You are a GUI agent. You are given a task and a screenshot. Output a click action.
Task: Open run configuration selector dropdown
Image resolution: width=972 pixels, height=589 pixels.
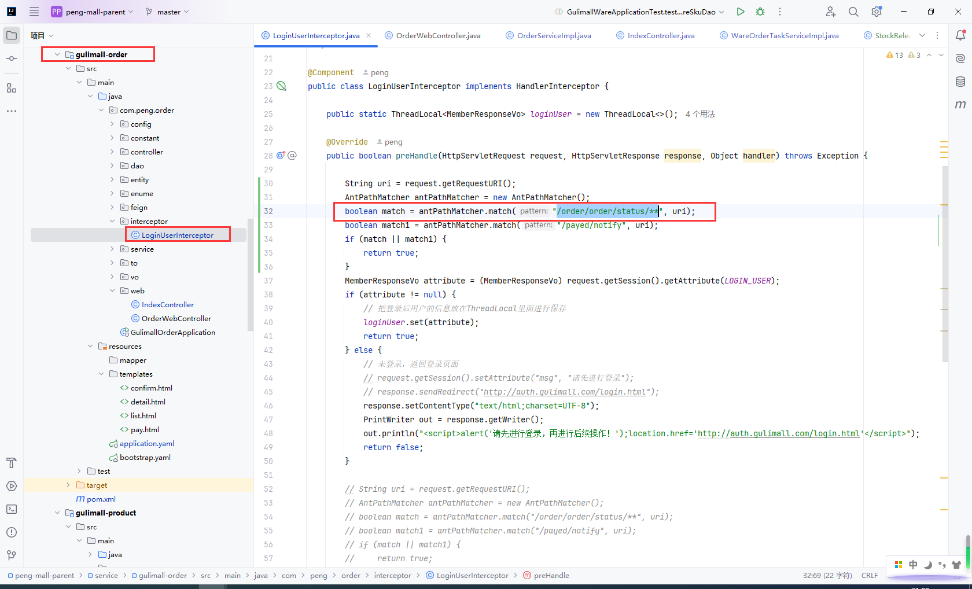tap(639, 12)
